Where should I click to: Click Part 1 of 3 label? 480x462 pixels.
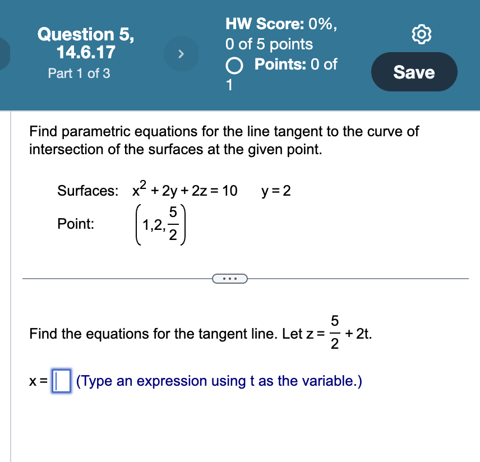pos(79,73)
